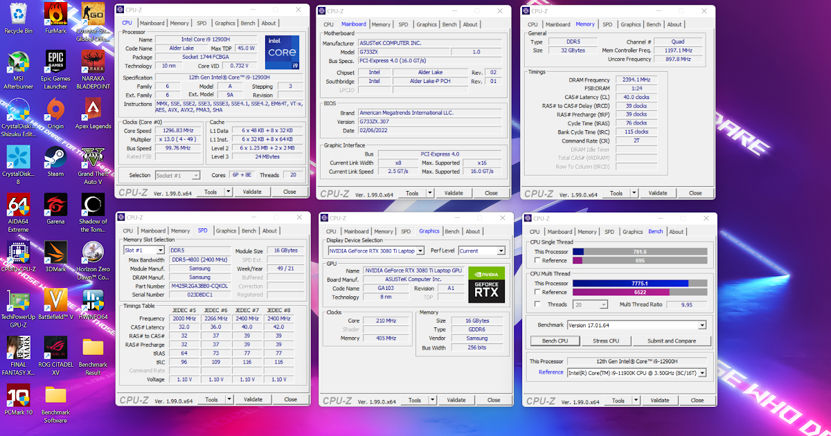
Task: Open the Benchmark Software folder
Action: pos(55,403)
